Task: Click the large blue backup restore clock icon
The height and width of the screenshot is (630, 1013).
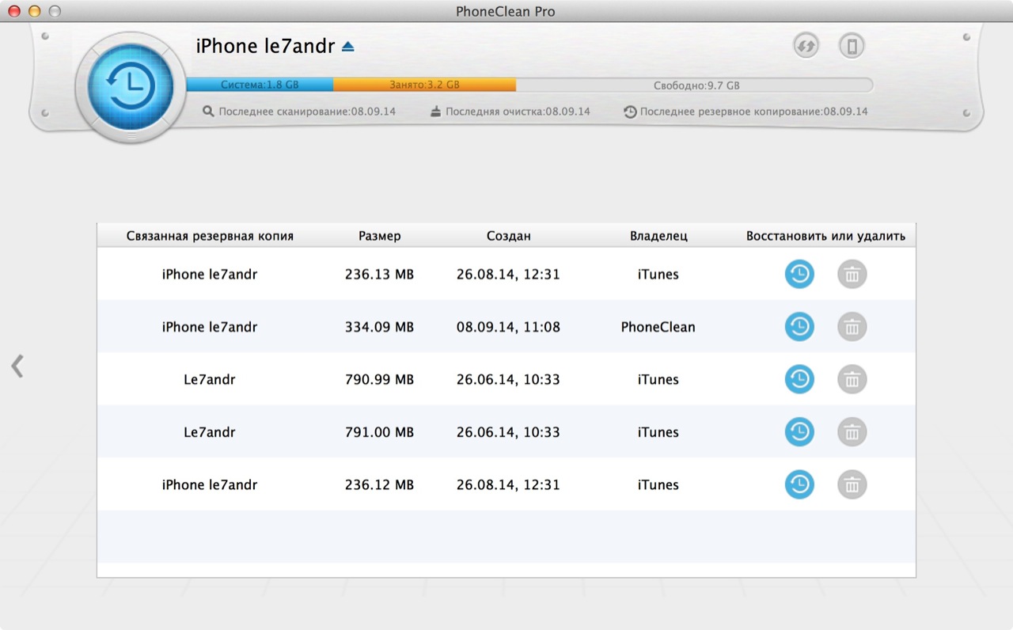Action: click(131, 86)
